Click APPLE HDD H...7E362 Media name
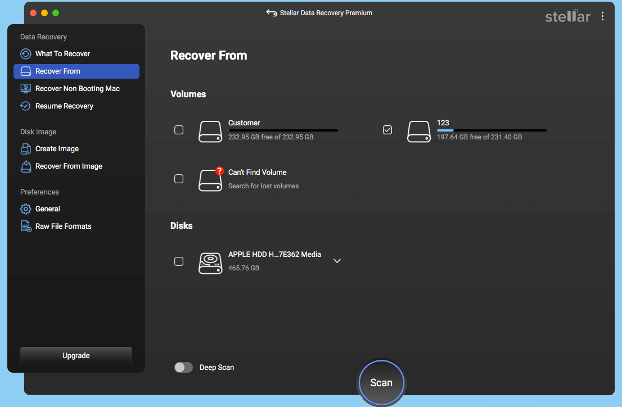The image size is (622, 407). pyautogui.click(x=274, y=254)
